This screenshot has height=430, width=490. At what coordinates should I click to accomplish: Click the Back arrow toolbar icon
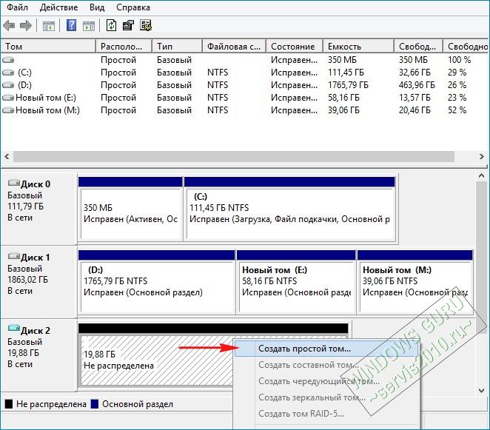[9, 25]
